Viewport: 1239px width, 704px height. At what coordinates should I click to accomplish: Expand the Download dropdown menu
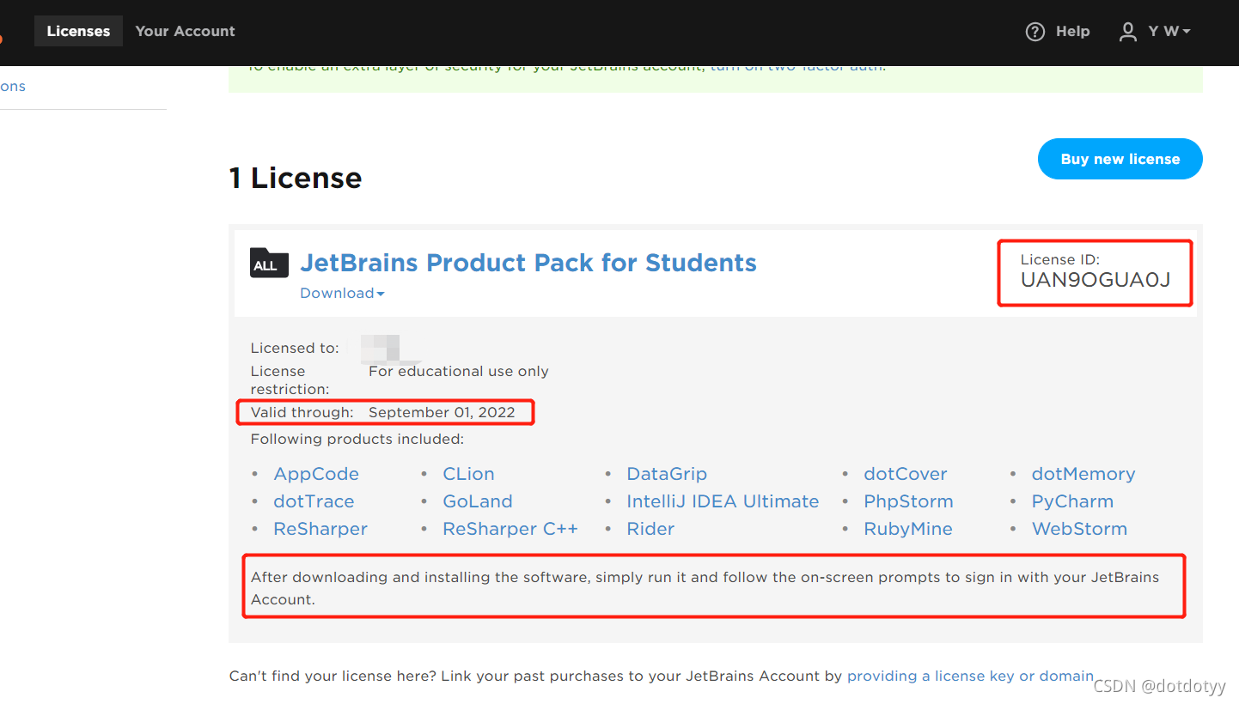click(x=342, y=294)
